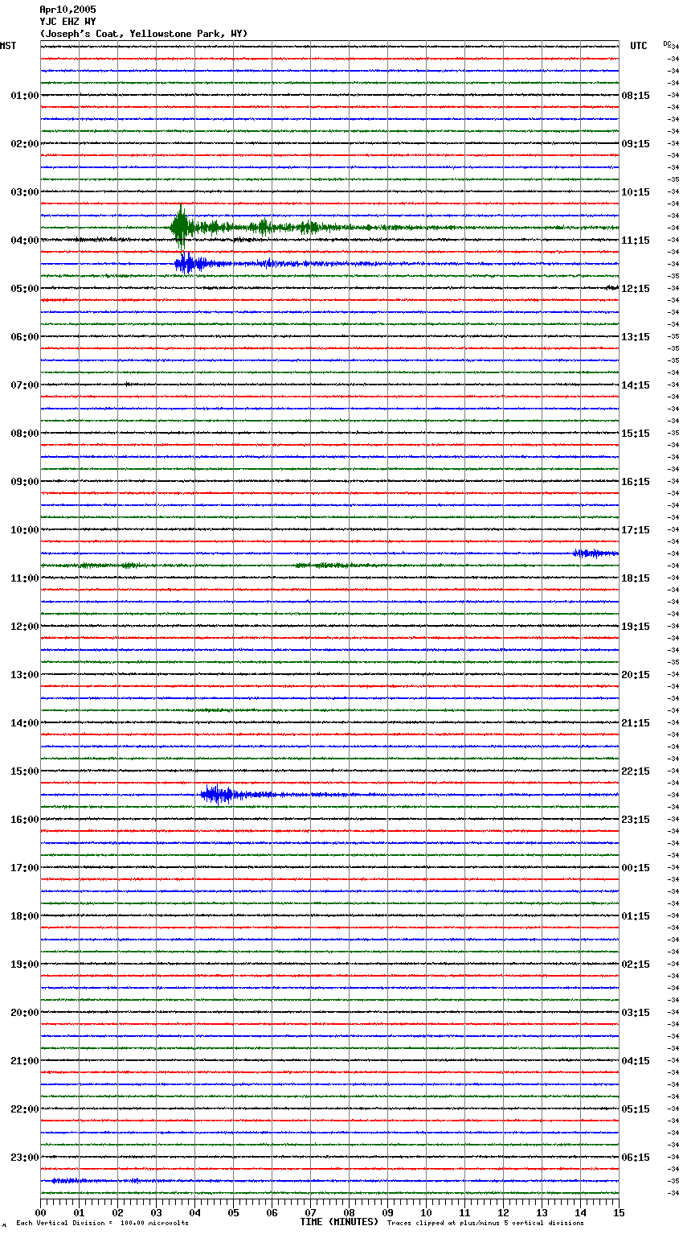
Task: Click the MST column header
Action: click(8, 46)
